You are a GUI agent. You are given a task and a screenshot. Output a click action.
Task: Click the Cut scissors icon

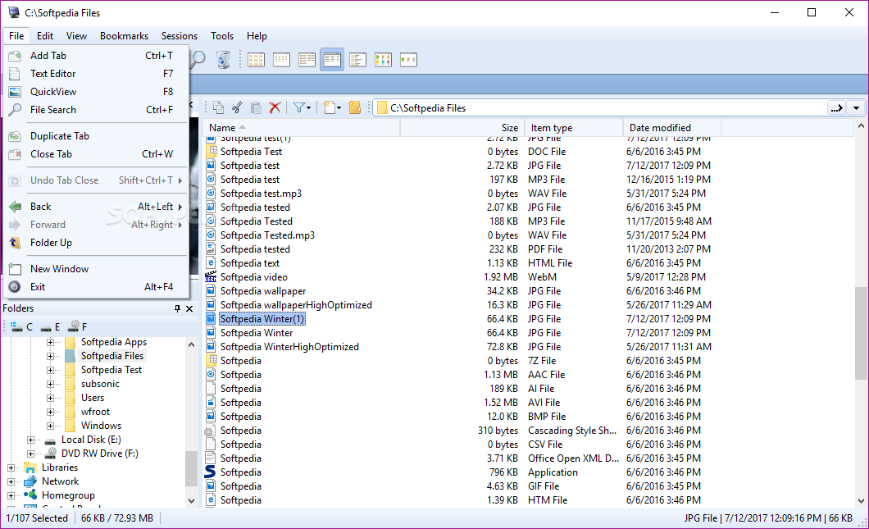pyautogui.click(x=237, y=107)
